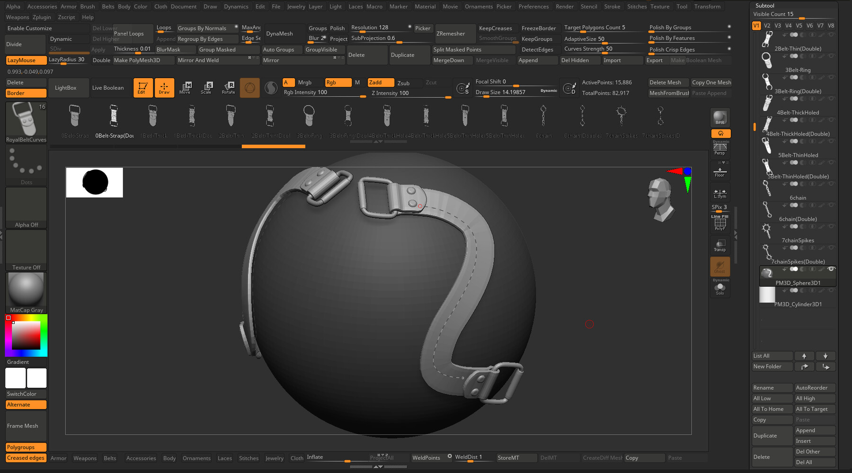Click the bottom shelf divider arrows
Screen dimensions: 852x473
[x=378, y=467]
